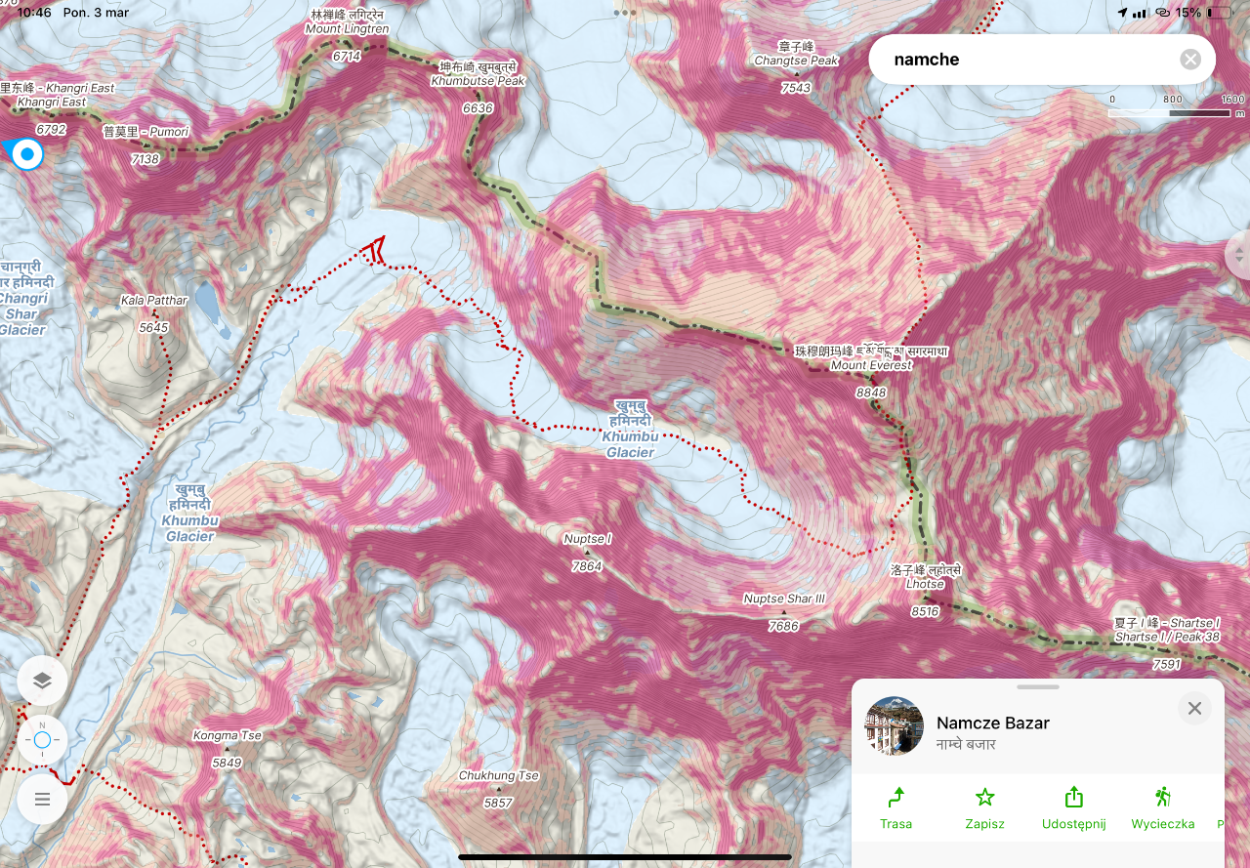The width and height of the screenshot is (1250, 868).
Task: Start route with Trasa button
Action: coord(896,808)
